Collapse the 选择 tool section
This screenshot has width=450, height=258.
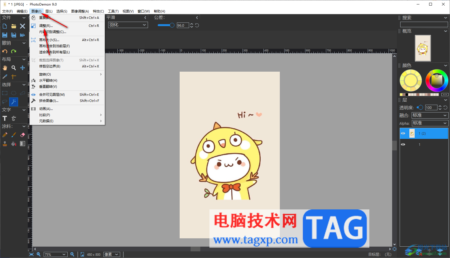[24, 85]
